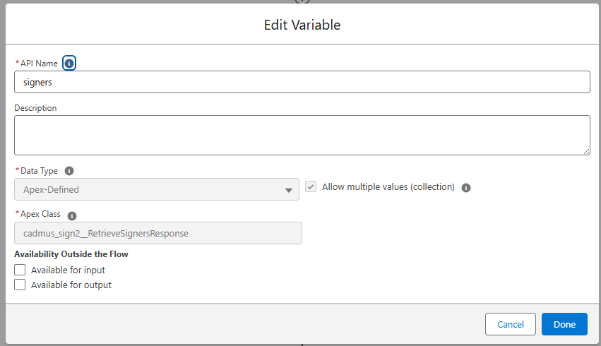Focus the API Name field containing signers

302,82
